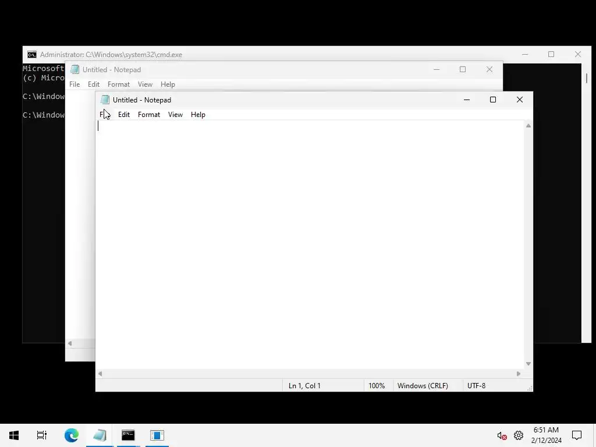Viewport: 596px width, 447px height.
Task: Maximize the back Notepad window
Action: point(463,70)
